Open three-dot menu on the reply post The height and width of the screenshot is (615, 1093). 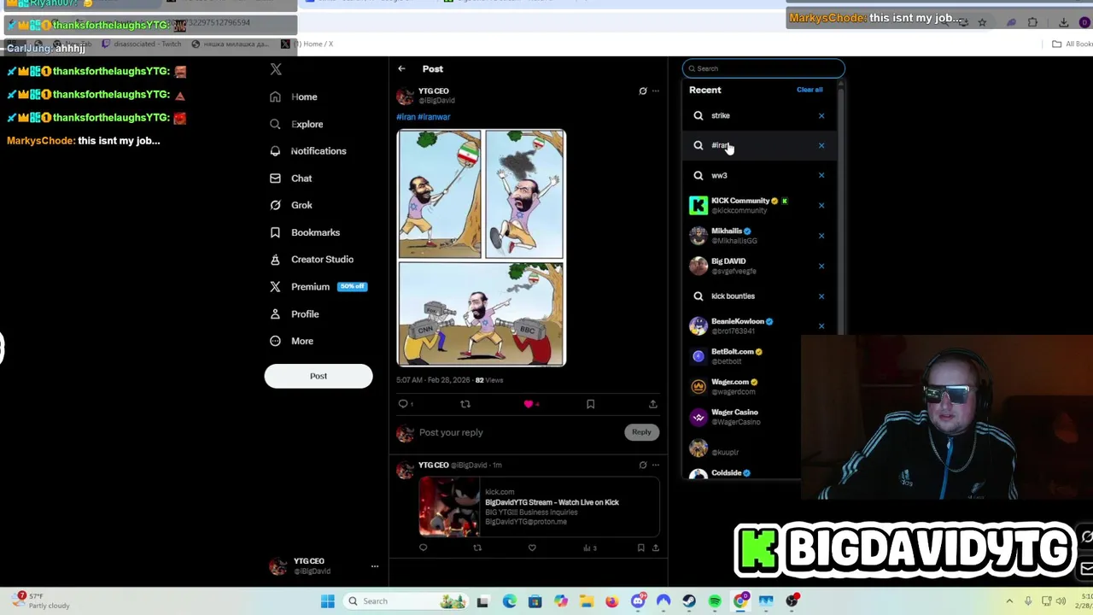[x=656, y=466]
